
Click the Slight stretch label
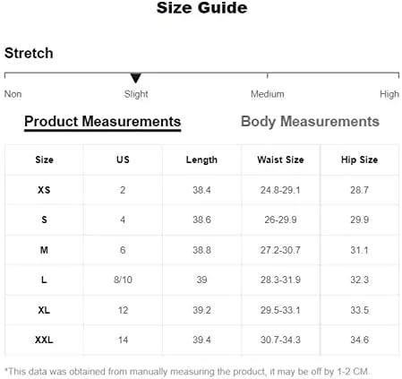[136, 94]
